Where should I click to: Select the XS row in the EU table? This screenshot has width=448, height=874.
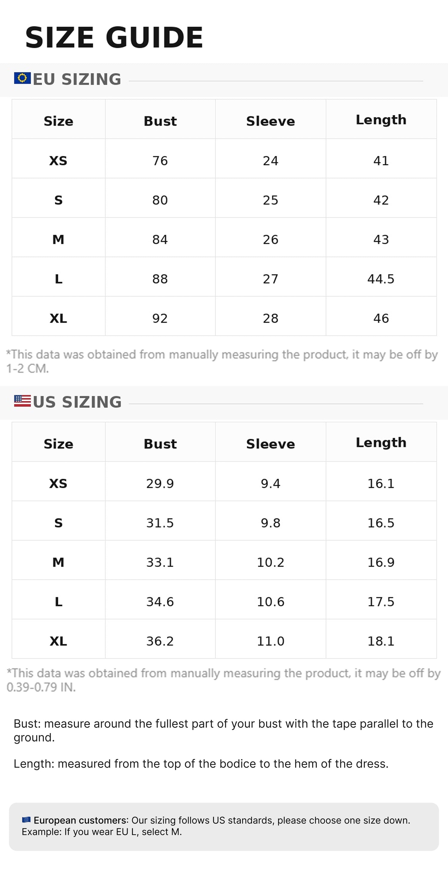pyautogui.click(x=224, y=158)
